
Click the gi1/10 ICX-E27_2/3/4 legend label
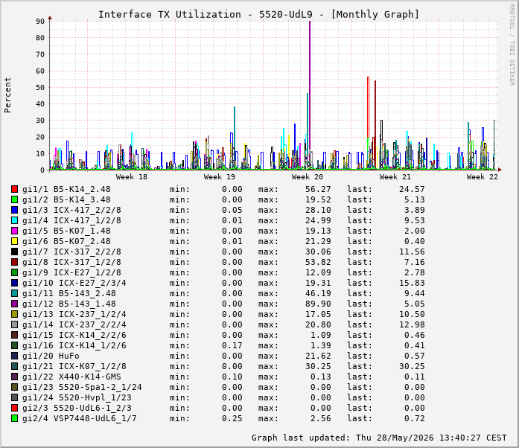click(74, 283)
